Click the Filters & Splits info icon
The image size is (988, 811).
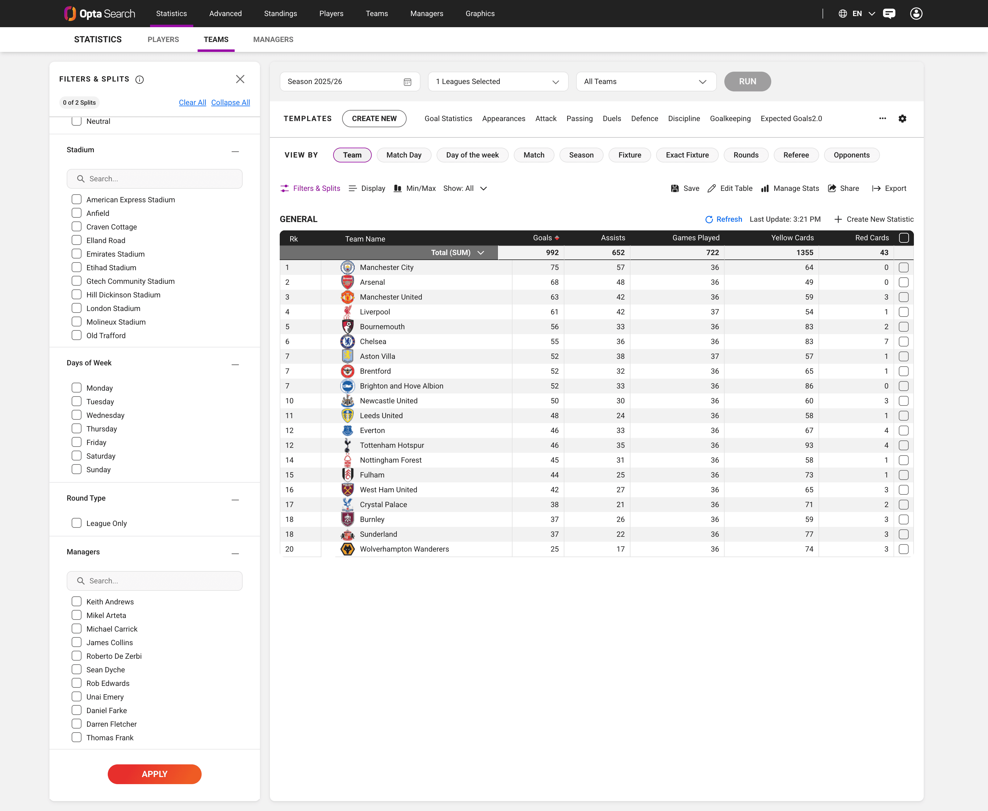tap(140, 79)
